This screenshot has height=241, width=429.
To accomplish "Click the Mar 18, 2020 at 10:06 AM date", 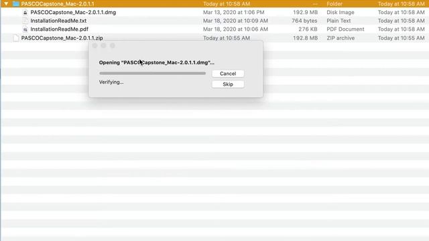I will 235,29.
